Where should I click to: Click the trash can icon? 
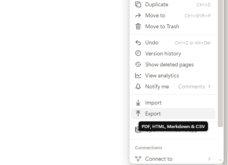coord(138,26)
